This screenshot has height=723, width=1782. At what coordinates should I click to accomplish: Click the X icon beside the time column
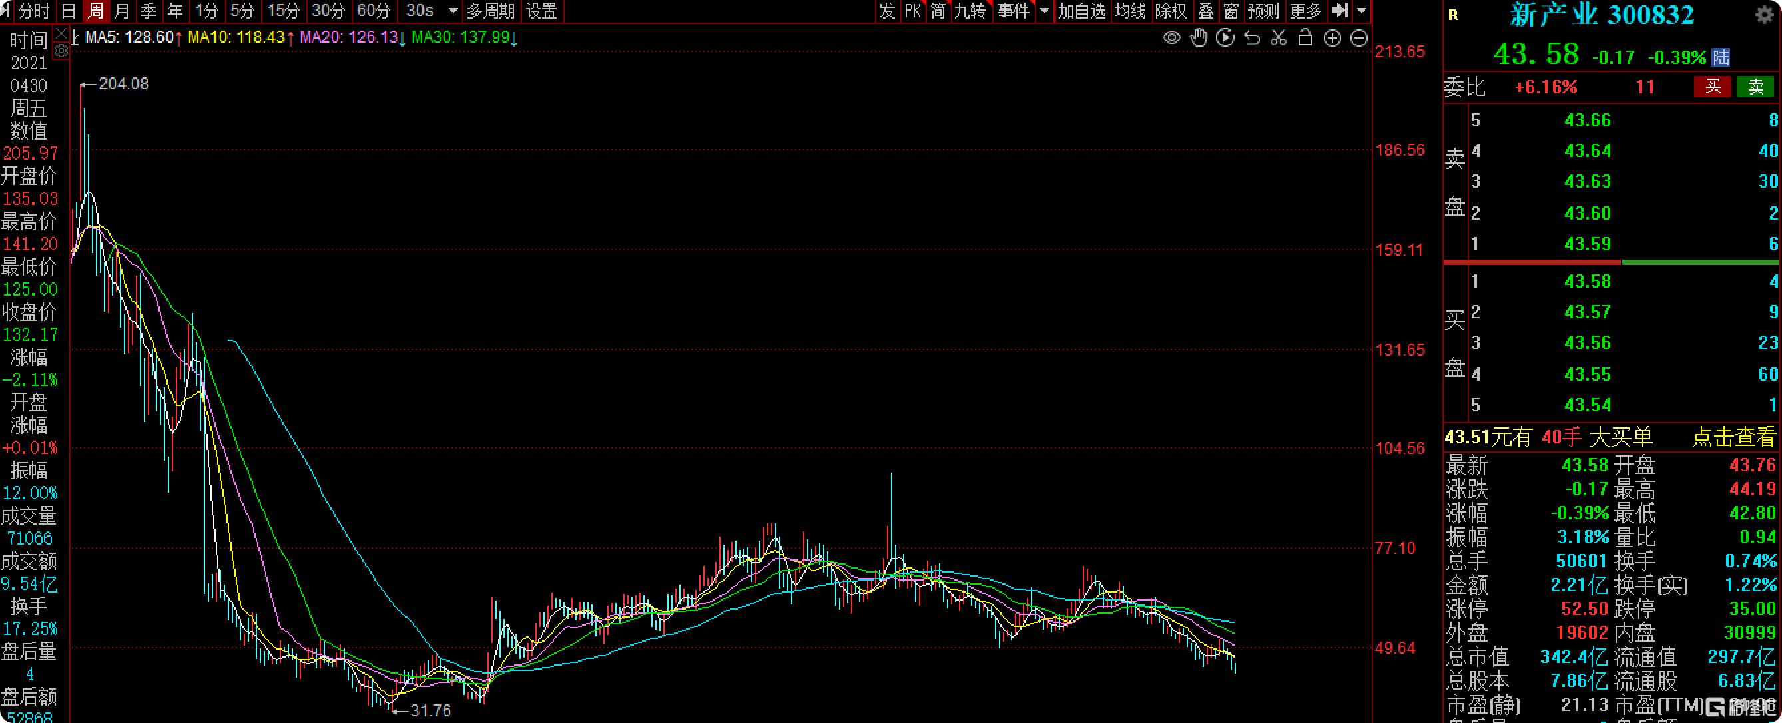coord(61,34)
